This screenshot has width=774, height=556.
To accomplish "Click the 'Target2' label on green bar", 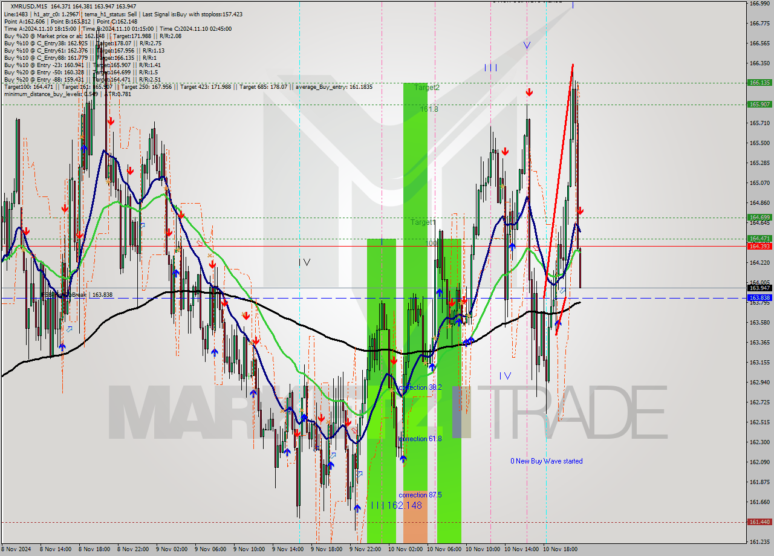I will coord(427,88).
